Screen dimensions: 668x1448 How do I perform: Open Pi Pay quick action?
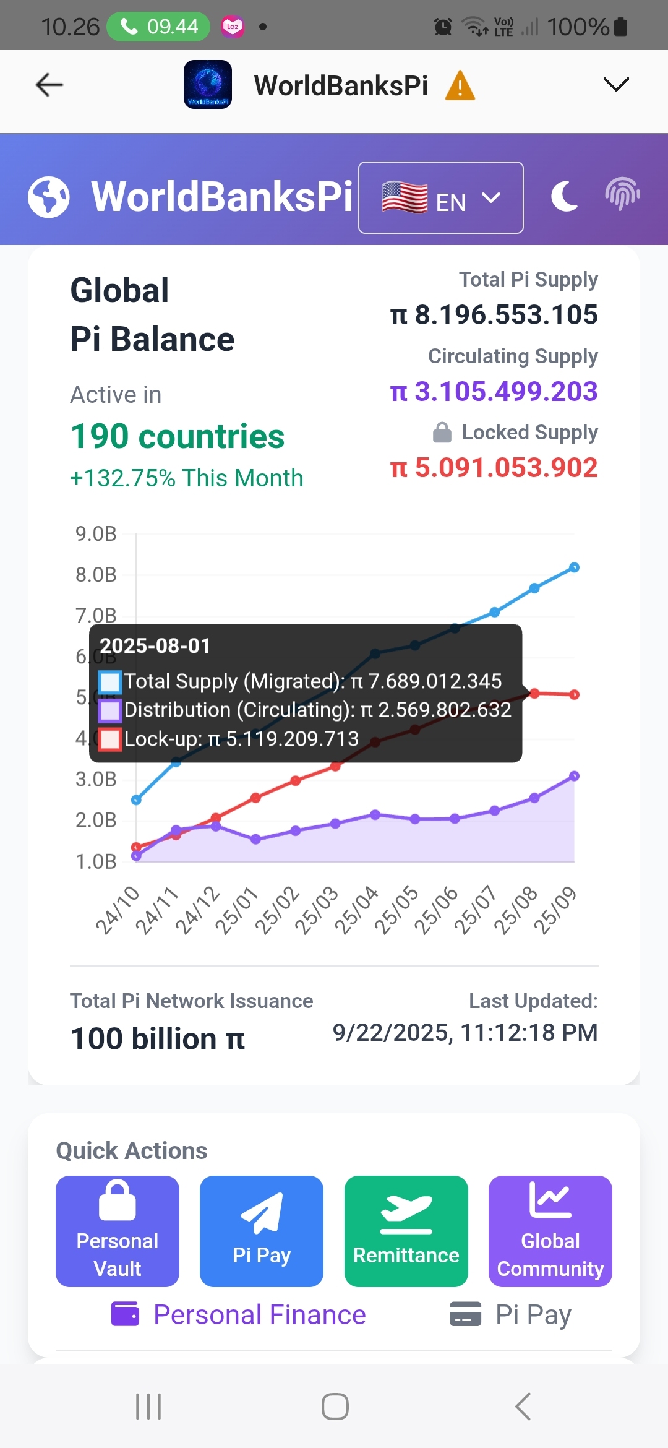coord(262,1231)
